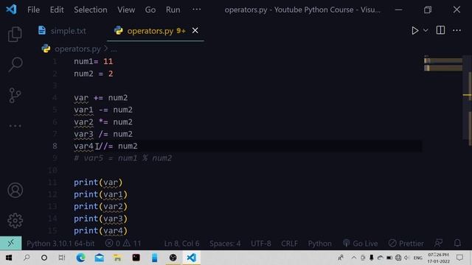The image size is (472, 265).
Task: Open more editor actions menu
Action: (x=457, y=30)
